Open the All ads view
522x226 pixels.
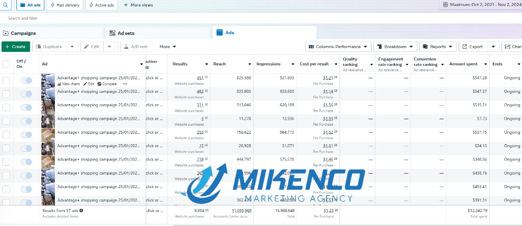pos(30,5)
